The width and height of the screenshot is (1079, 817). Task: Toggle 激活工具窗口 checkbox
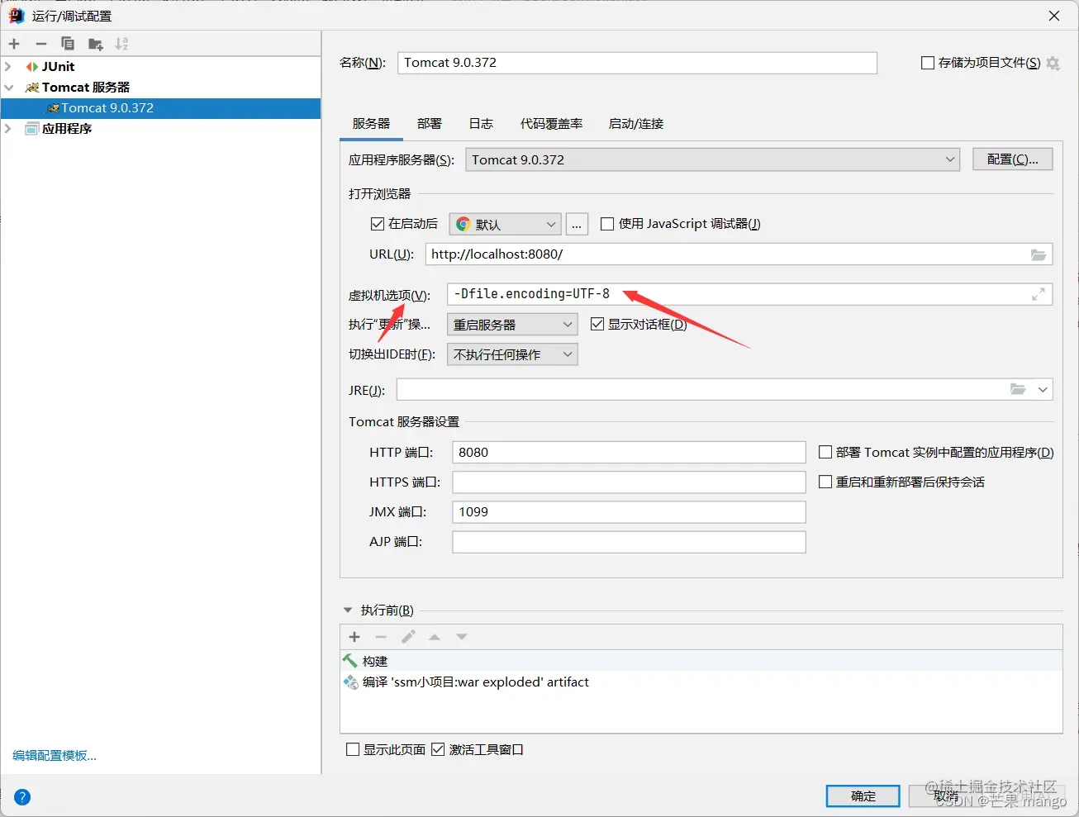pyautogui.click(x=438, y=749)
